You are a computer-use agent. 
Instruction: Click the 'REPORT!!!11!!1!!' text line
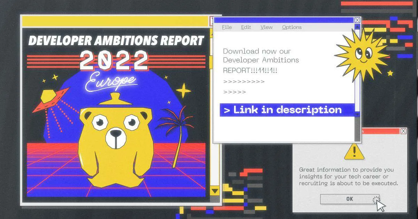click(x=250, y=71)
